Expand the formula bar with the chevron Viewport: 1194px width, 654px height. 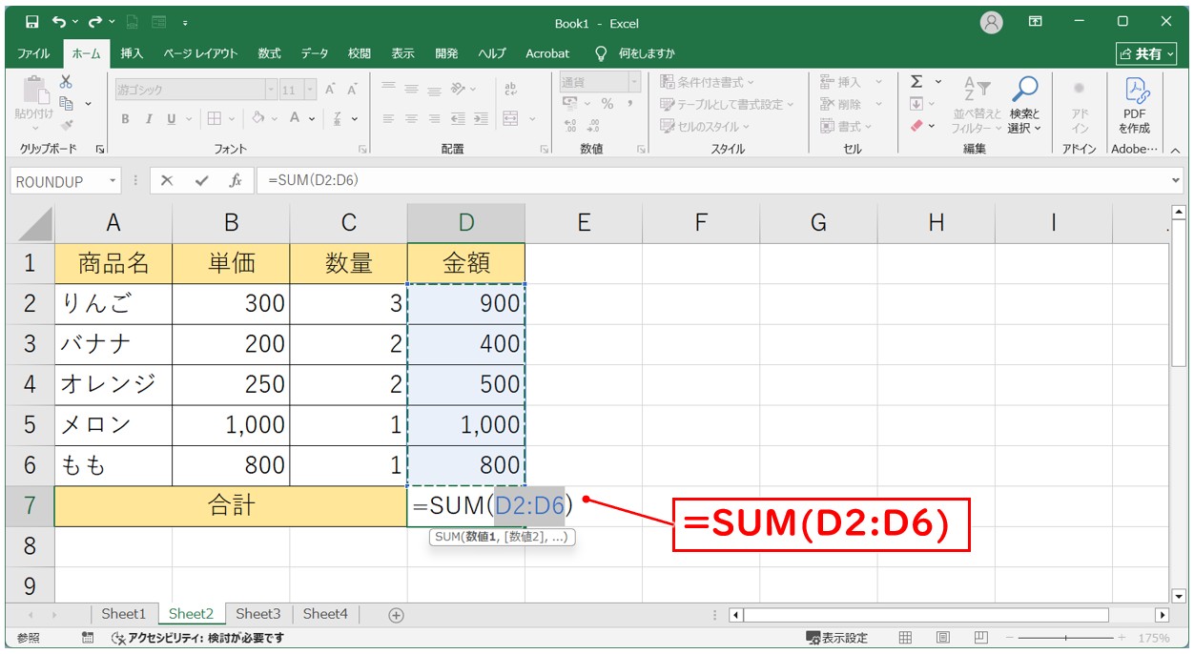click(1175, 180)
